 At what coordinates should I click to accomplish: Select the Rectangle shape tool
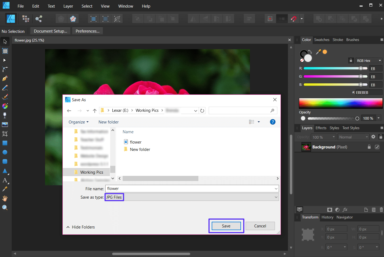pyautogui.click(x=5, y=143)
